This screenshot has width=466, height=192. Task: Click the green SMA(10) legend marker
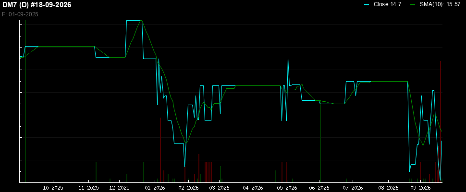click(x=412, y=5)
